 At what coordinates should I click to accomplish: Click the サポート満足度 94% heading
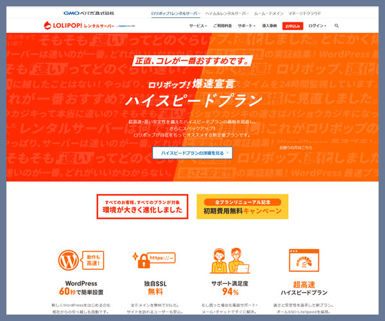click(230, 288)
